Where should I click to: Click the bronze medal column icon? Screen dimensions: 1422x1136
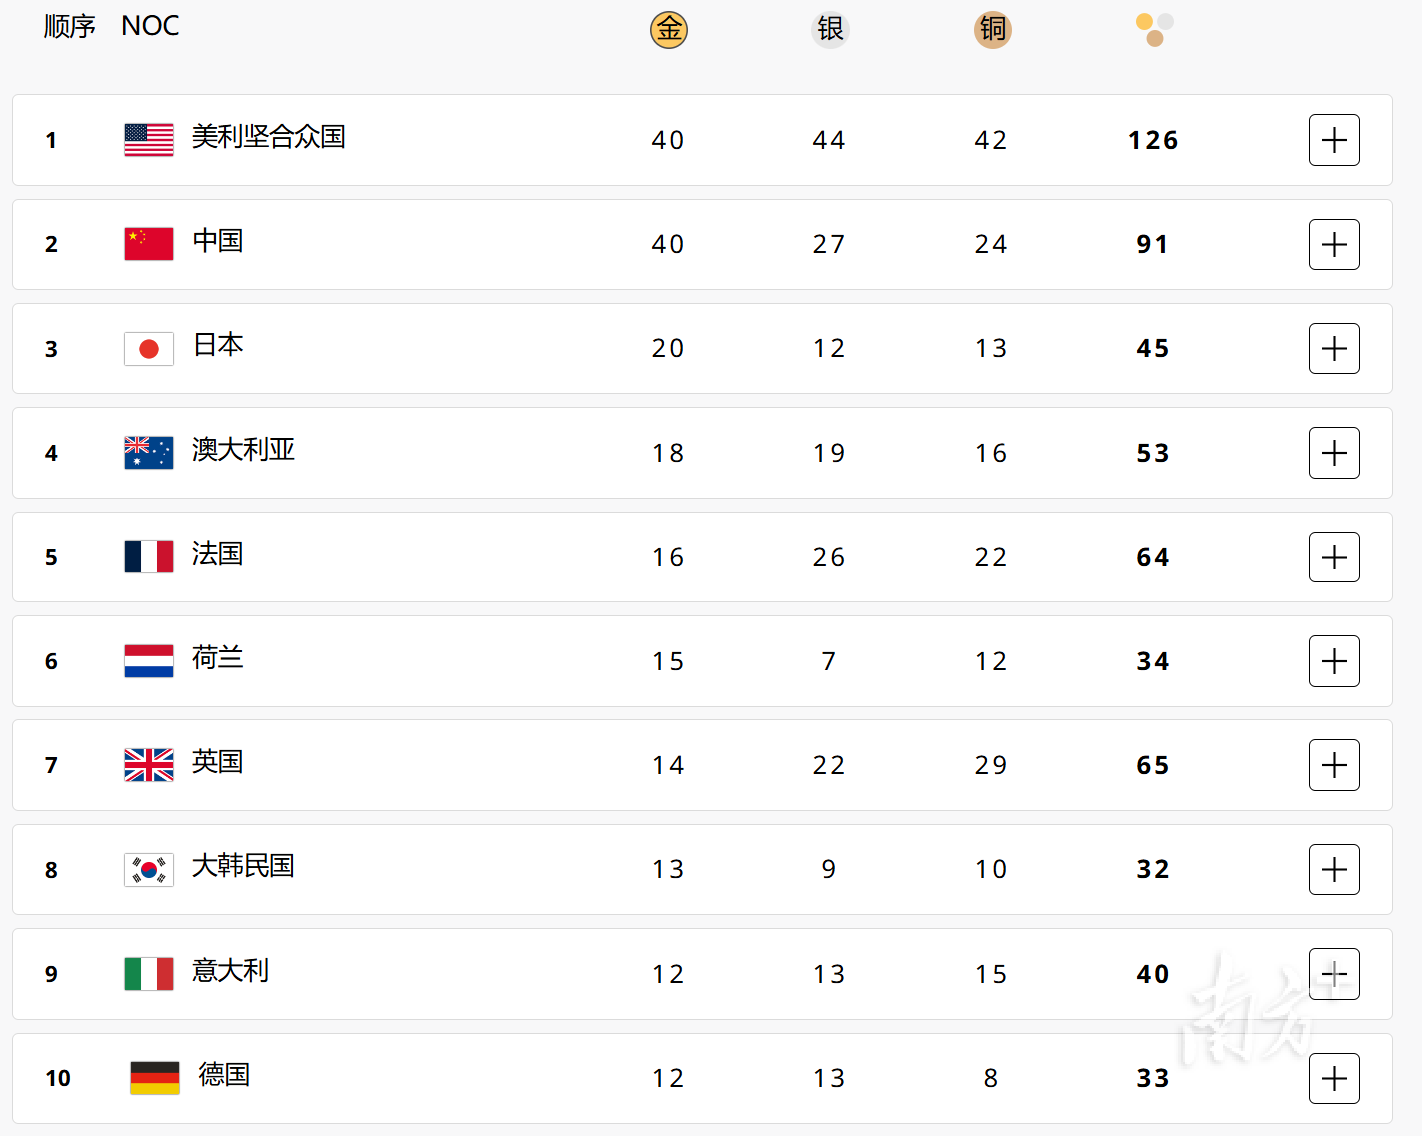992,29
